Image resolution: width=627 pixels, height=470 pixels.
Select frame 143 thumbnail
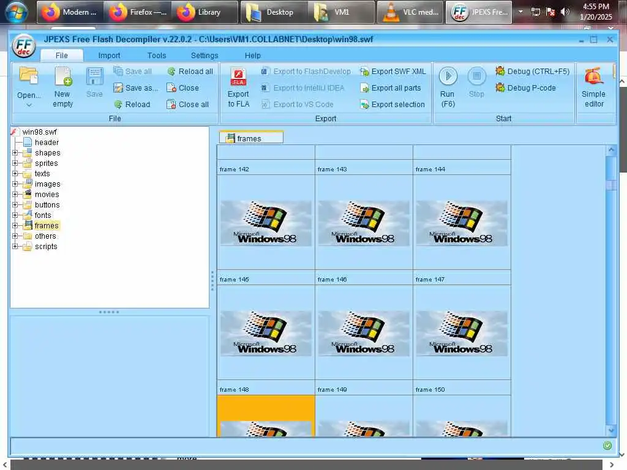364,223
